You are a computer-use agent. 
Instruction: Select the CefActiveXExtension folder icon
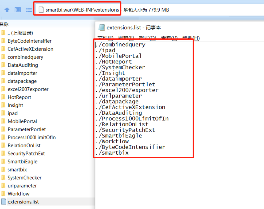click(3, 49)
